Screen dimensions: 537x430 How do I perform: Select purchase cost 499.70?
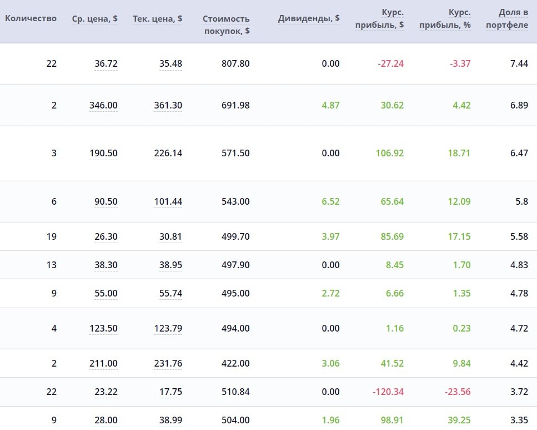235,236
